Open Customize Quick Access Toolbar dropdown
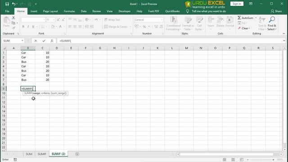Viewport: 288px width, 162px height. point(36,4)
